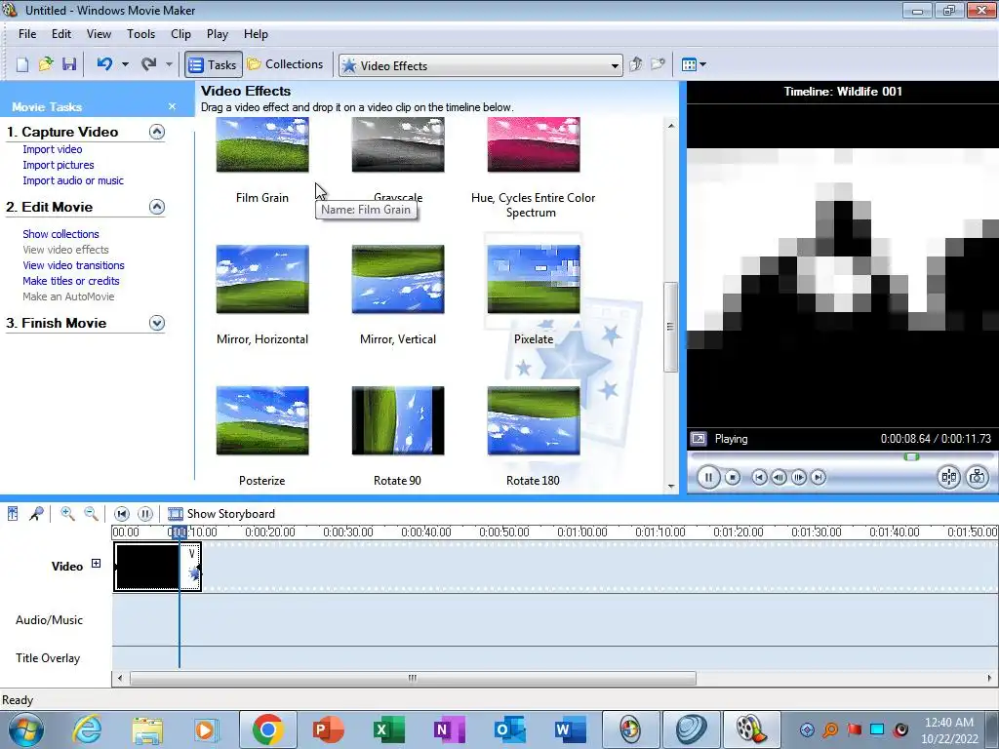
Task: Save project with the floppy disk icon
Action: point(69,64)
